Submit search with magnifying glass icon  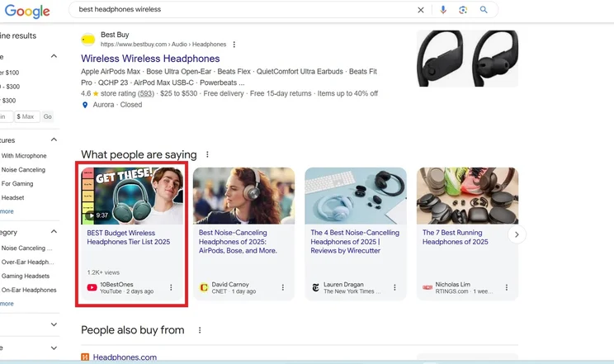pos(484,10)
